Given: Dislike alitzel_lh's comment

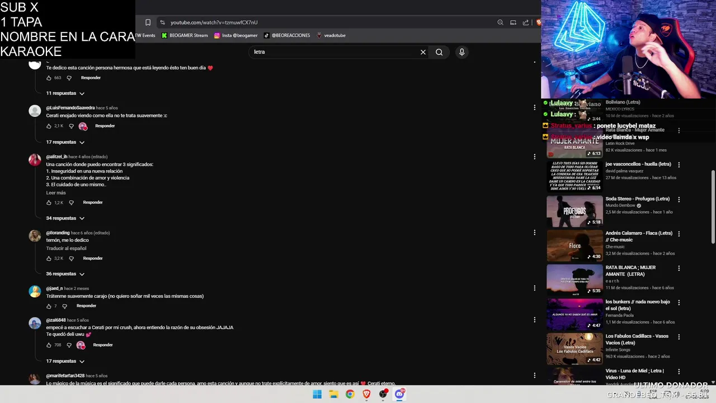Looking at the screenshot, I should click(71, 203).
